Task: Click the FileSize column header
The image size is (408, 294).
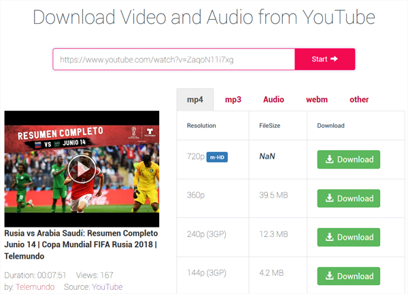Action: click(269, 126)
